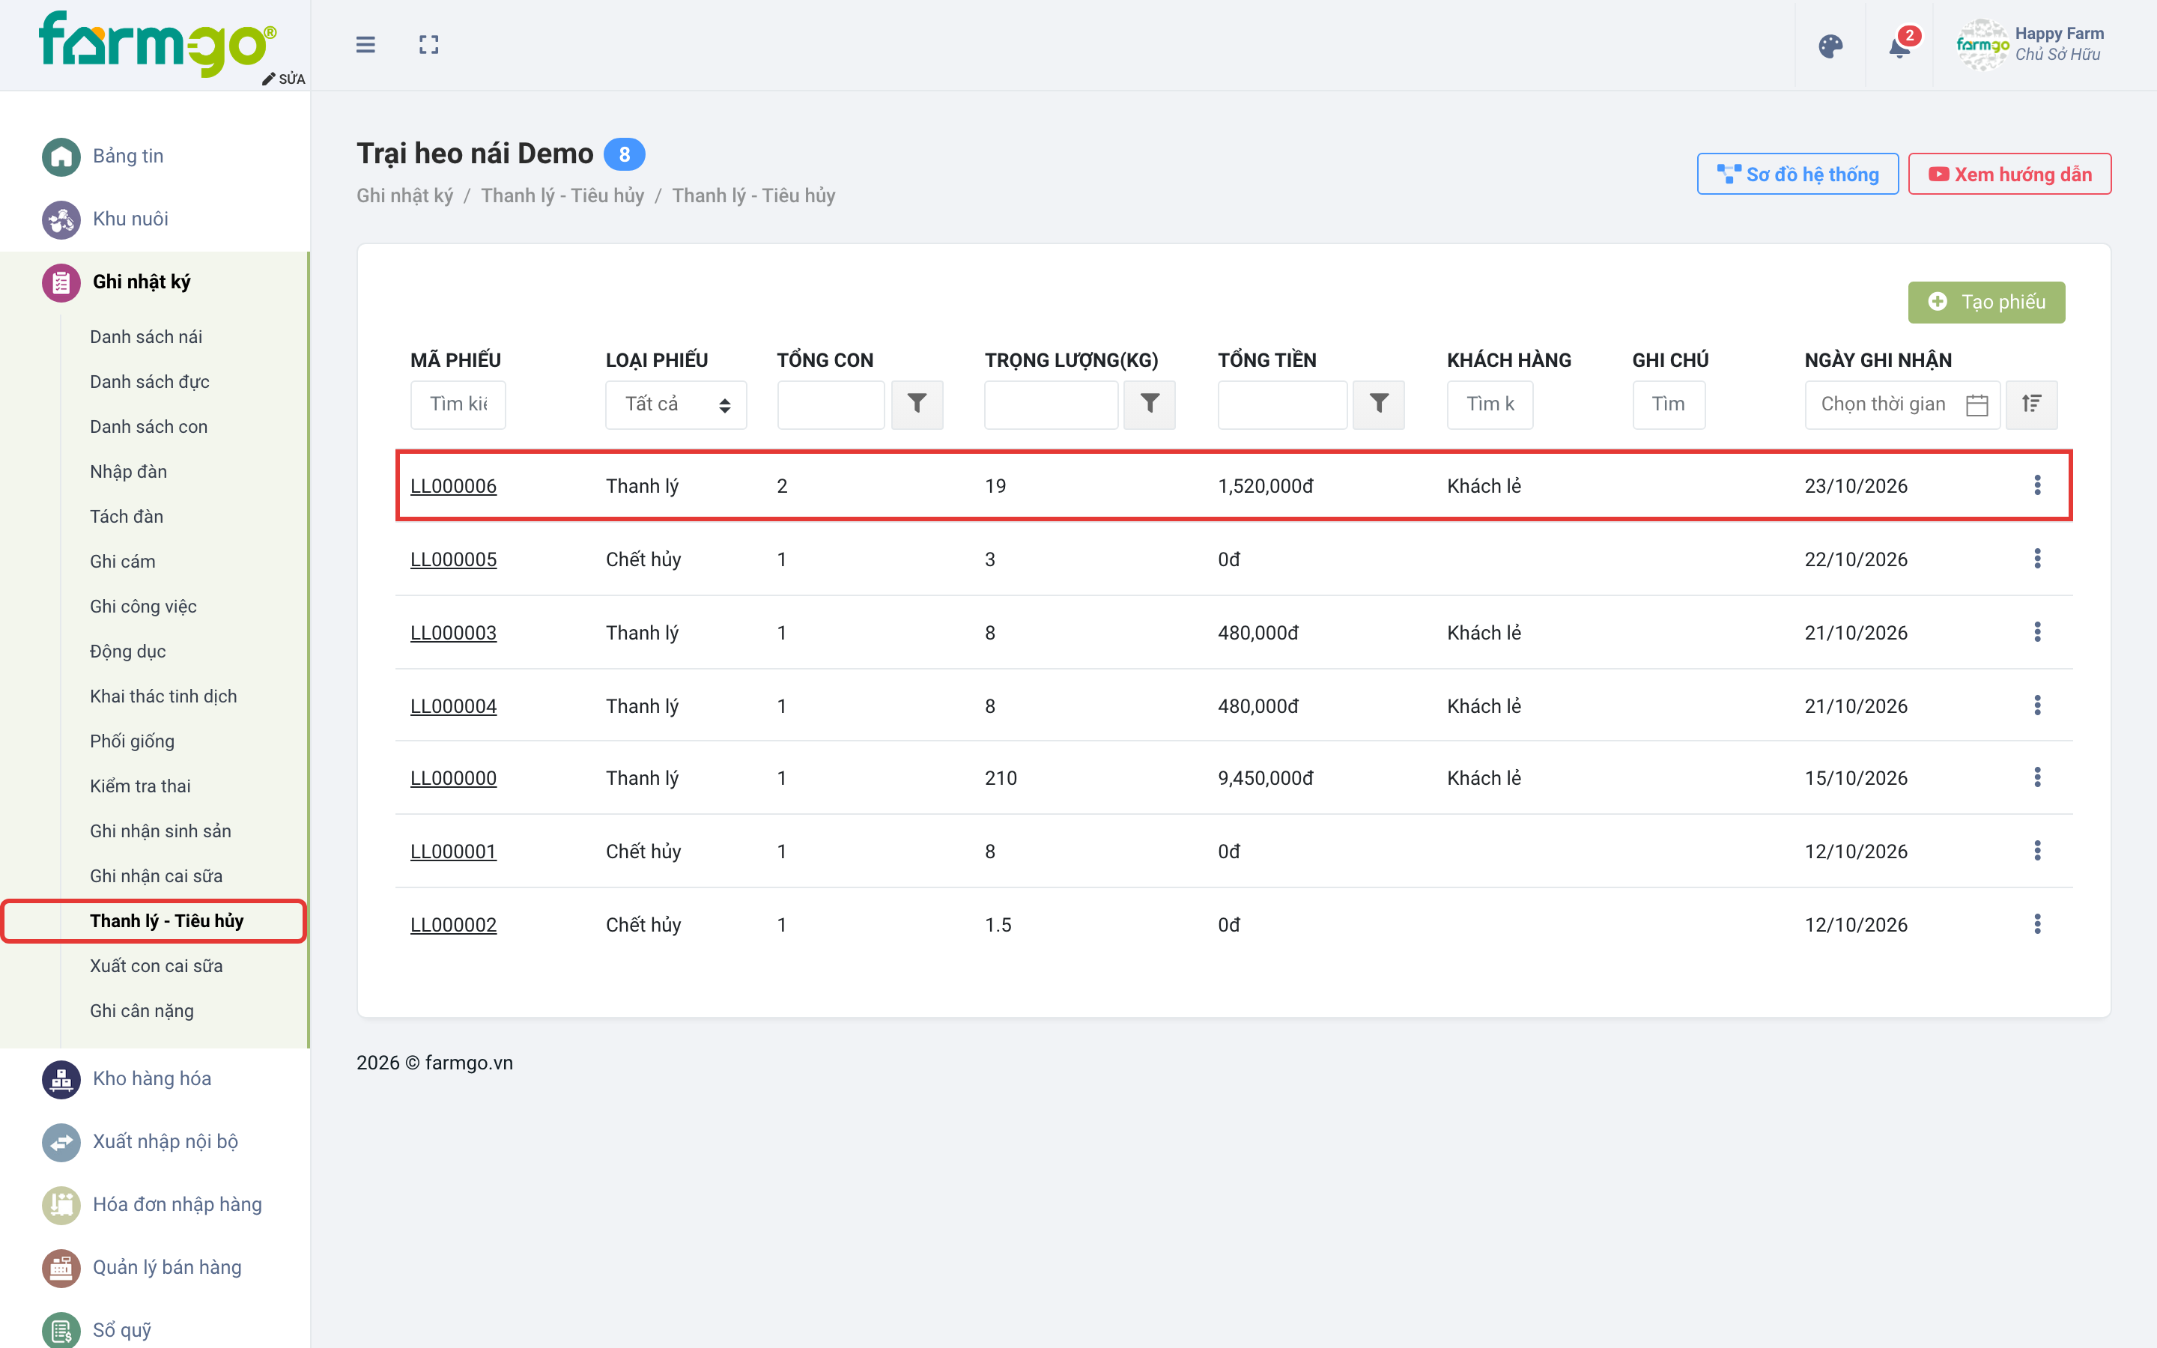The height and width of the screenshot is (1348, 2157).
Task: Focus the Tổng con filter input
Action: coord(831,404)
